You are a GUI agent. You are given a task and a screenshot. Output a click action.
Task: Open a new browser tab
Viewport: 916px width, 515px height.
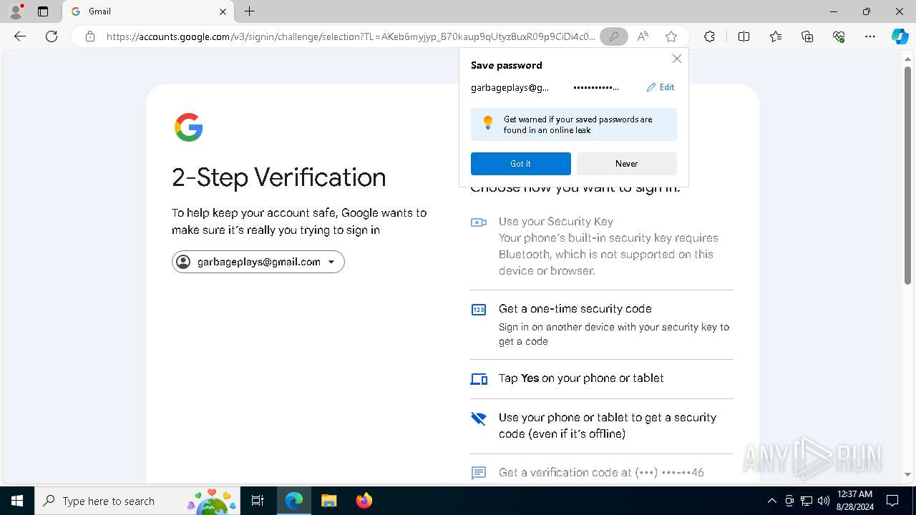click(x=249, y=11)
